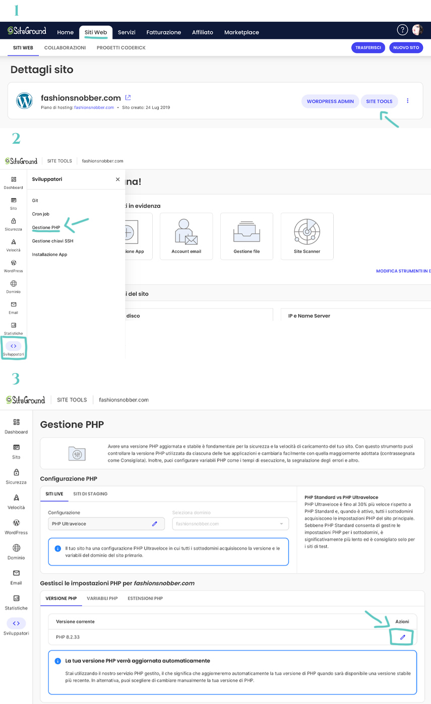The image size is (431, 704).
Task: Open Sito in the Gestione PHP page sidebar
Action: 16,451
